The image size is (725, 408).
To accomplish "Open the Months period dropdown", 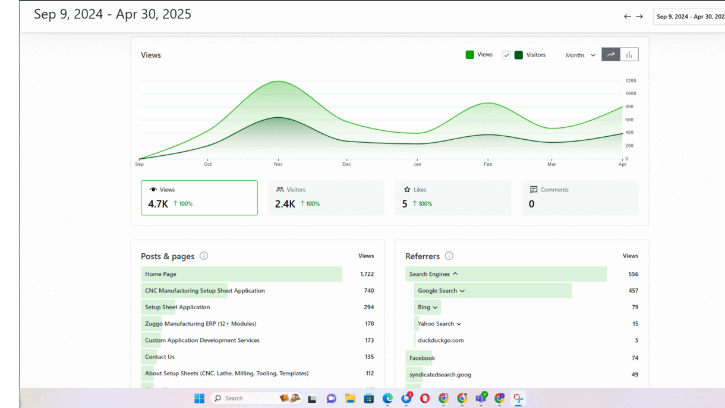I will click(580, 55).
